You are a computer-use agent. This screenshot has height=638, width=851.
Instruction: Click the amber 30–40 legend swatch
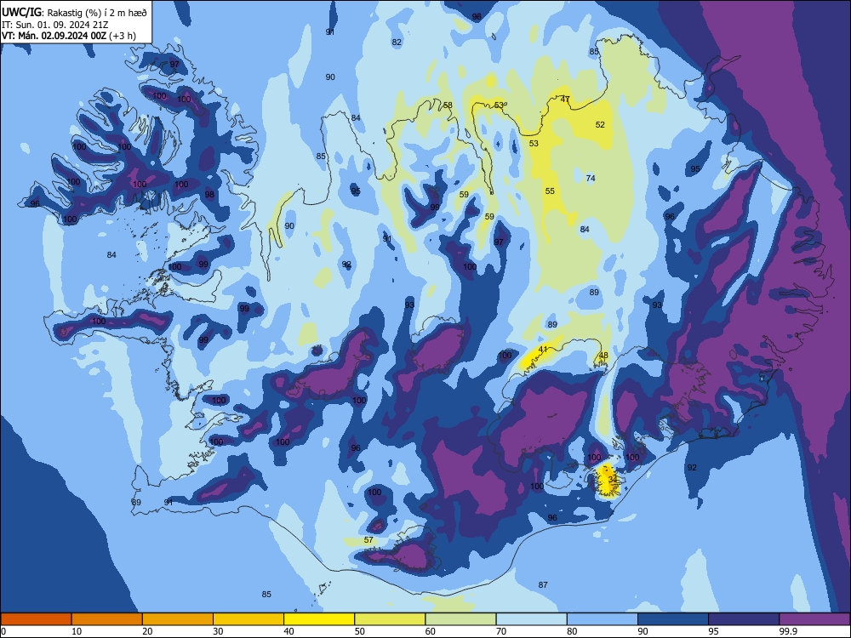click(248, 619)
